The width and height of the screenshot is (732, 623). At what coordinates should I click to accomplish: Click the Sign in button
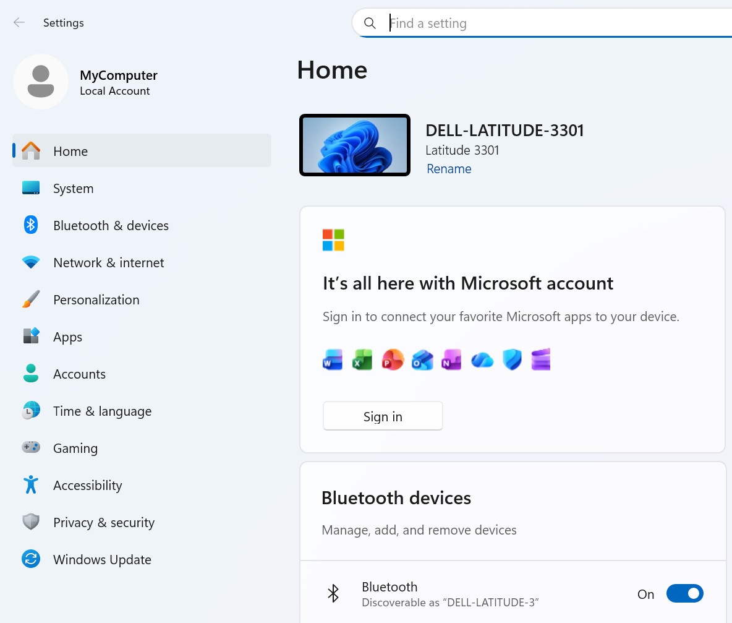pyautogui.click(x=383, y=416)
